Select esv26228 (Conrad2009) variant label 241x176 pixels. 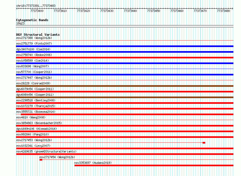pos(33,83)
